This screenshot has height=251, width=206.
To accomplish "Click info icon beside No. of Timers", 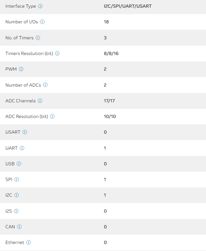I will pos(38,38).
